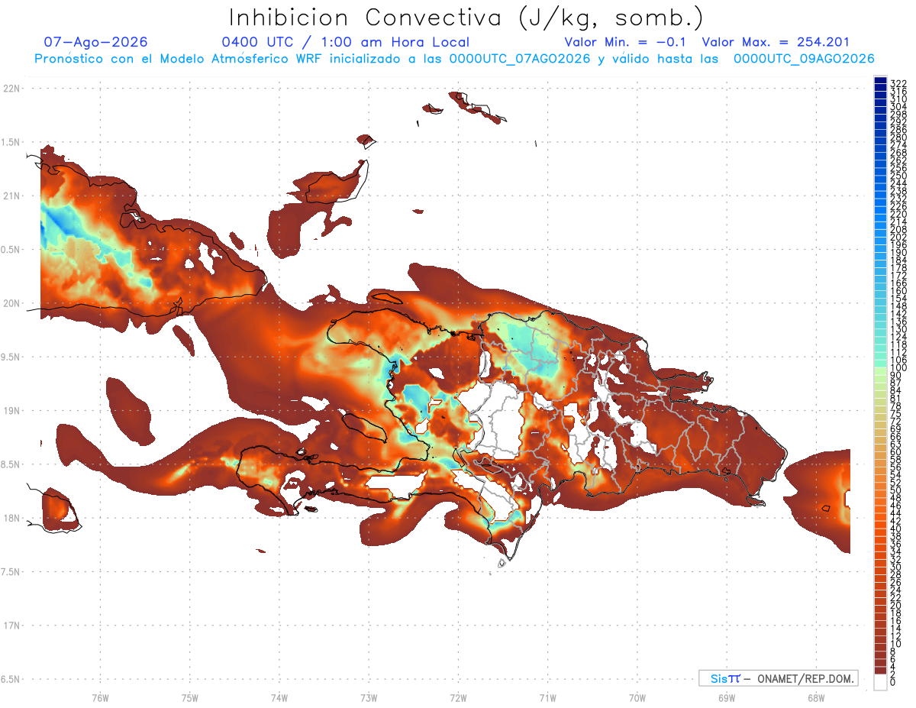Click the title "Inhibicion Convectiva (J/kg, somb.)"
Screen dimensions: 916x708
[466, 18]
